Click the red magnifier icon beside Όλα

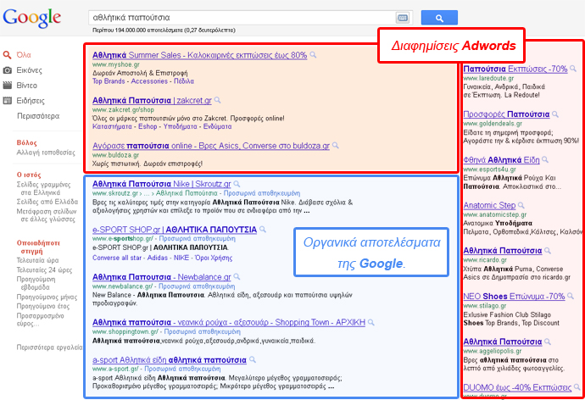point(7,55)
